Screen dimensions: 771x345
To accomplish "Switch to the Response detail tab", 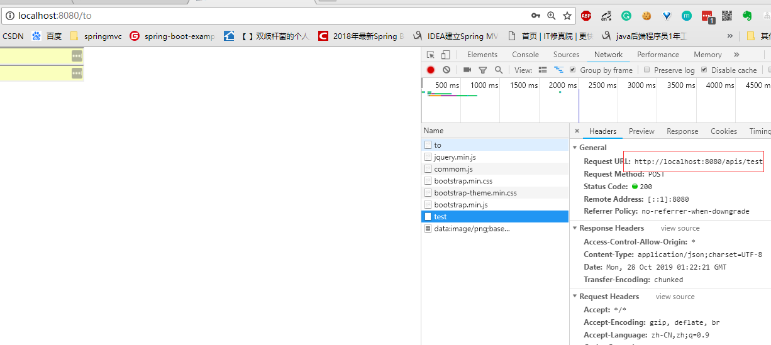I will tap(682, 131).
